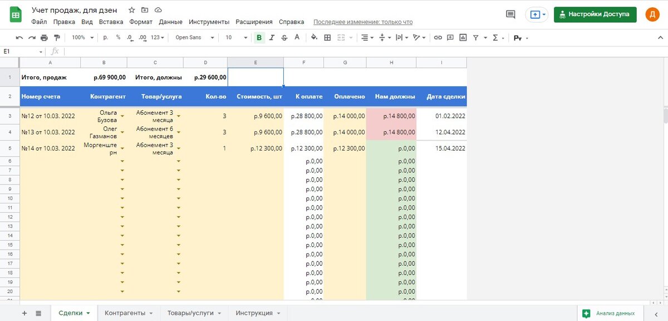Decrease decimal places icon

pyautogui.click(x=130, y=37)
